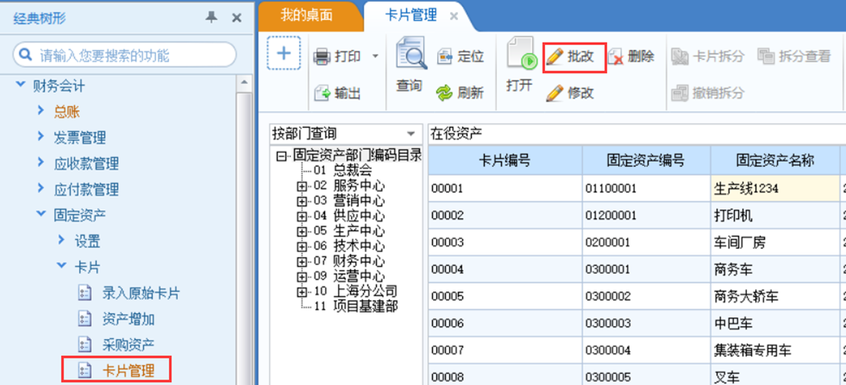The width and height of the screenshot is (846, 385).
Task: Click the Open document icon
Action: click(x=520, y=56)
